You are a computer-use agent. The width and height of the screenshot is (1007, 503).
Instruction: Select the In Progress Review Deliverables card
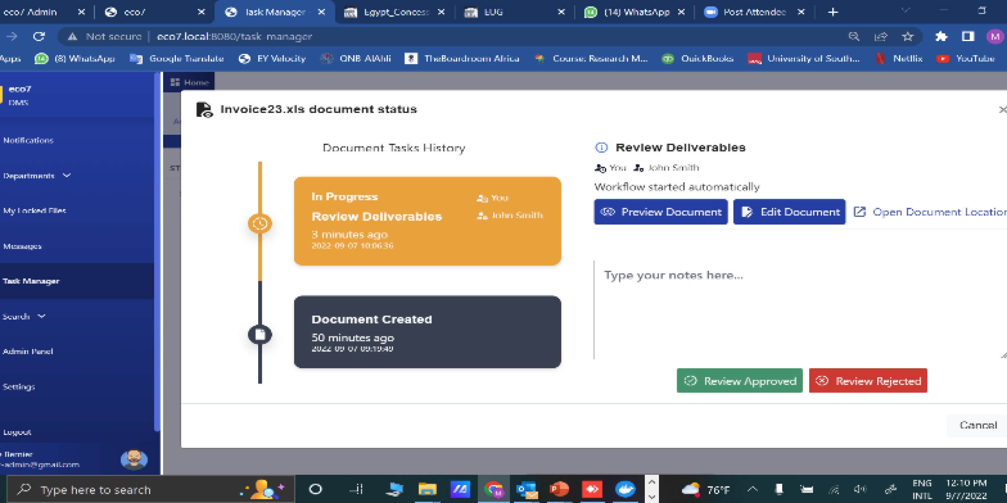click(427, 221)
